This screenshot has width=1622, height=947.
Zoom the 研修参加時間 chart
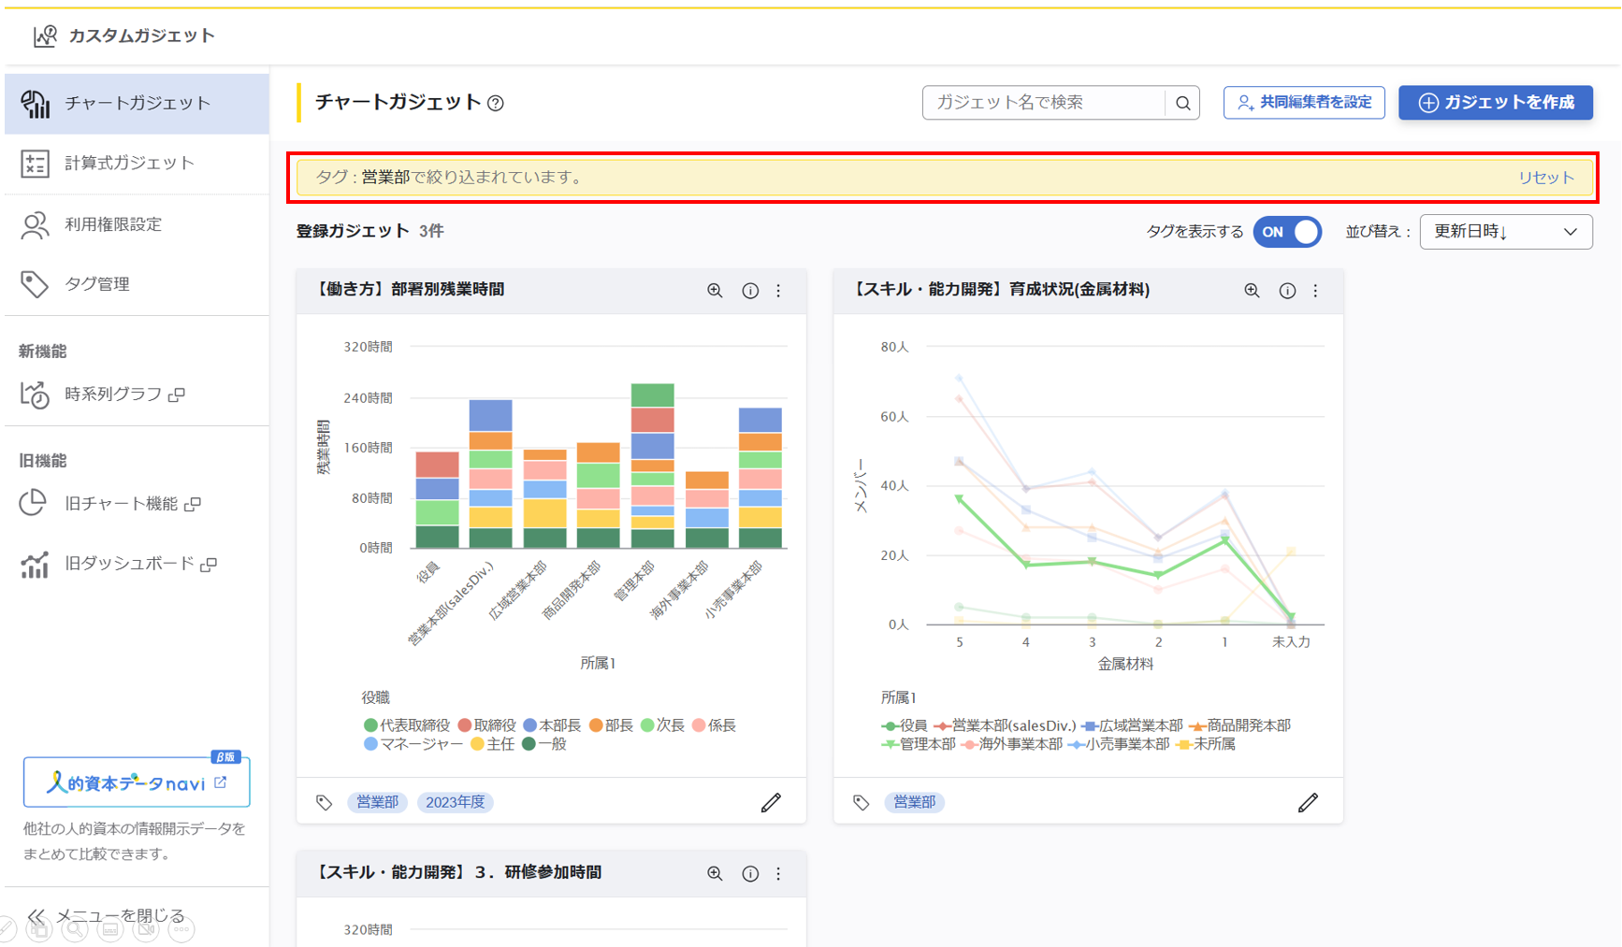715,873
